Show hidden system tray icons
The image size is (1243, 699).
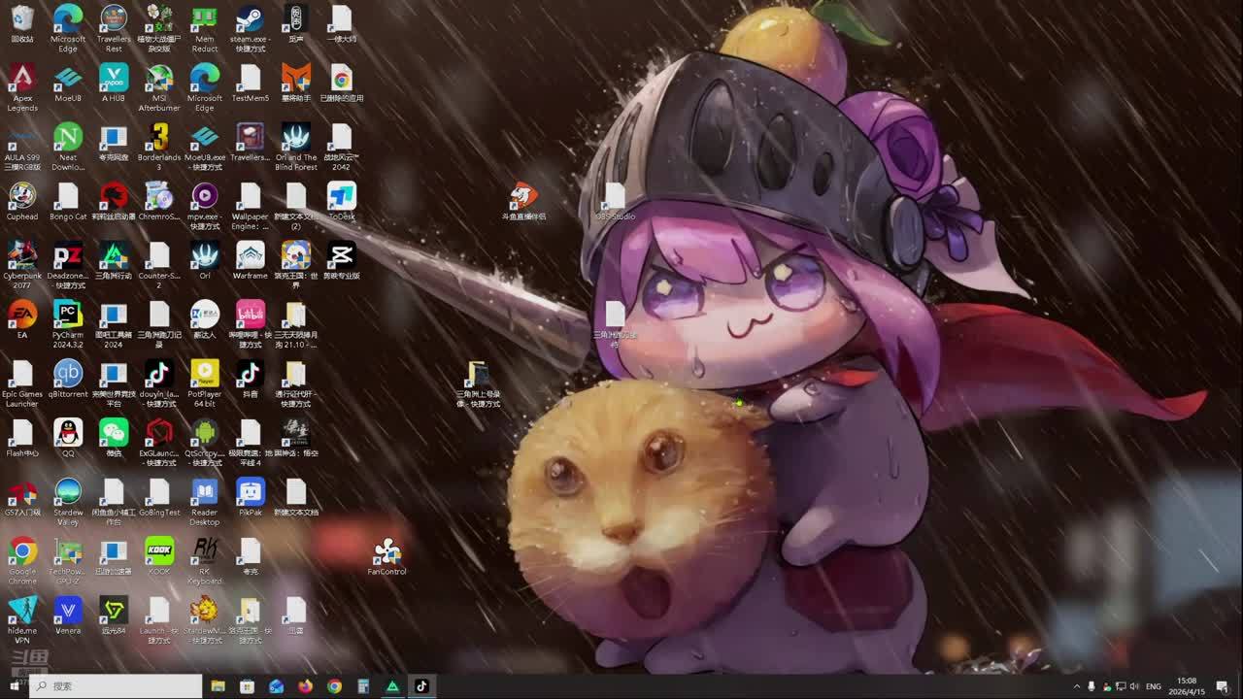click(1076, 686)
